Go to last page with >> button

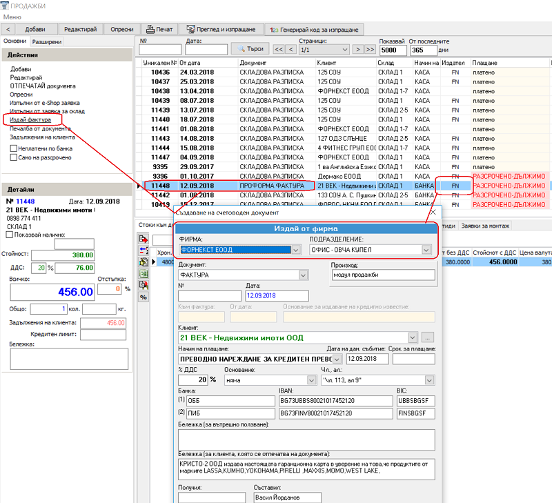pyautogui.click(x=370, y=49)
